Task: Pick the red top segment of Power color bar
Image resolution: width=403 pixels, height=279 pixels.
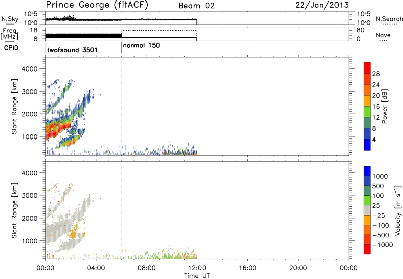Action: [367, 67]
